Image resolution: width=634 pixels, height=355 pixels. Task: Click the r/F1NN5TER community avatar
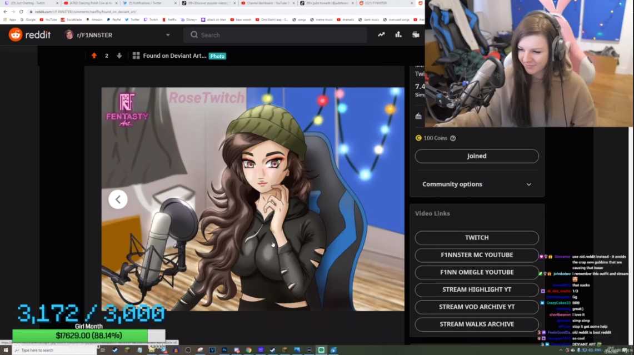tap(69, 35)
